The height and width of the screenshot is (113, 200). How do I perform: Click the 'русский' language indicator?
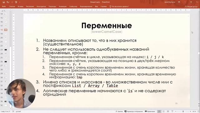(x=18, y=111)
